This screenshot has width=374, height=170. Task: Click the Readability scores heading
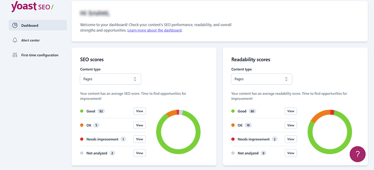251,60
